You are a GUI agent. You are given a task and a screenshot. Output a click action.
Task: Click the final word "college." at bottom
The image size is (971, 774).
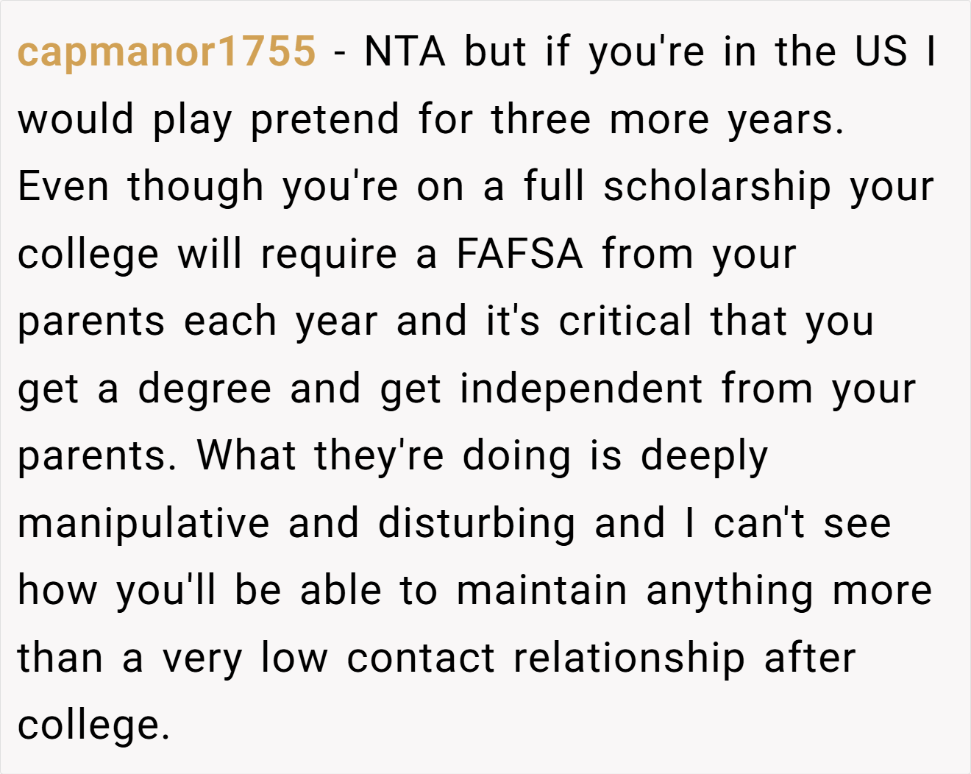tap(94, 725)
